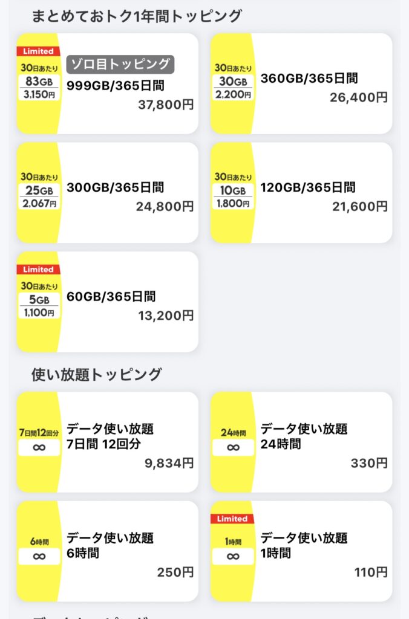Pick the 60GB/365日間 plan for 13,200円
Image resolution: width=409 pixels, height=619 pixels.
(130, 302)
